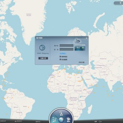Enable the remember password checkbox

click(x=60, y=57)
